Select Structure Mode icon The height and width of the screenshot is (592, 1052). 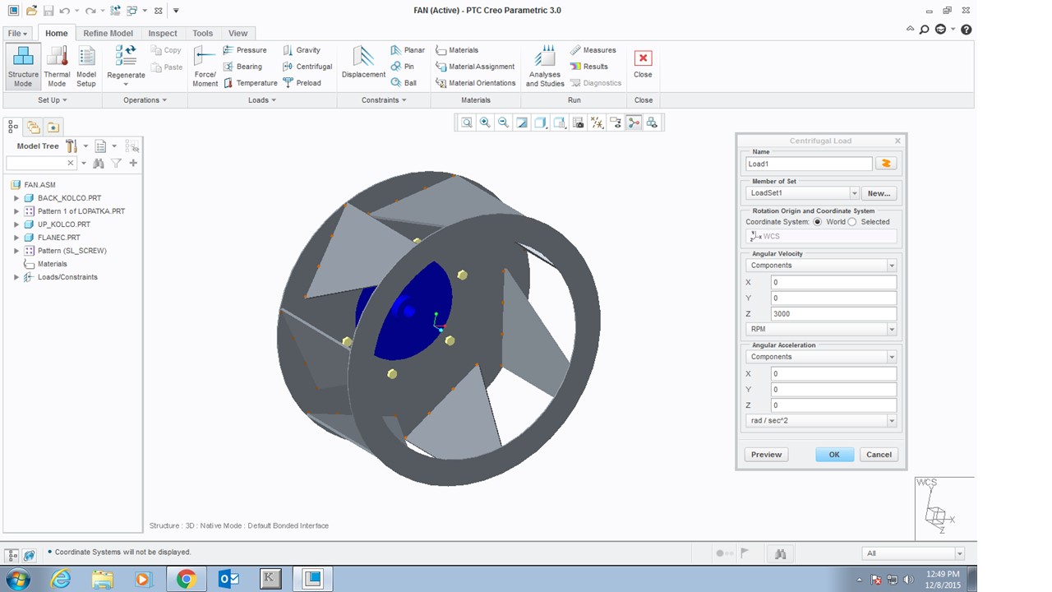[23, 67]
